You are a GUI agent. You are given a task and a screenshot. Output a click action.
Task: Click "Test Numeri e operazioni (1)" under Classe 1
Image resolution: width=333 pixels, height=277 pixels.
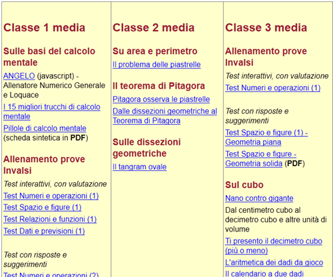pos(51,196)
